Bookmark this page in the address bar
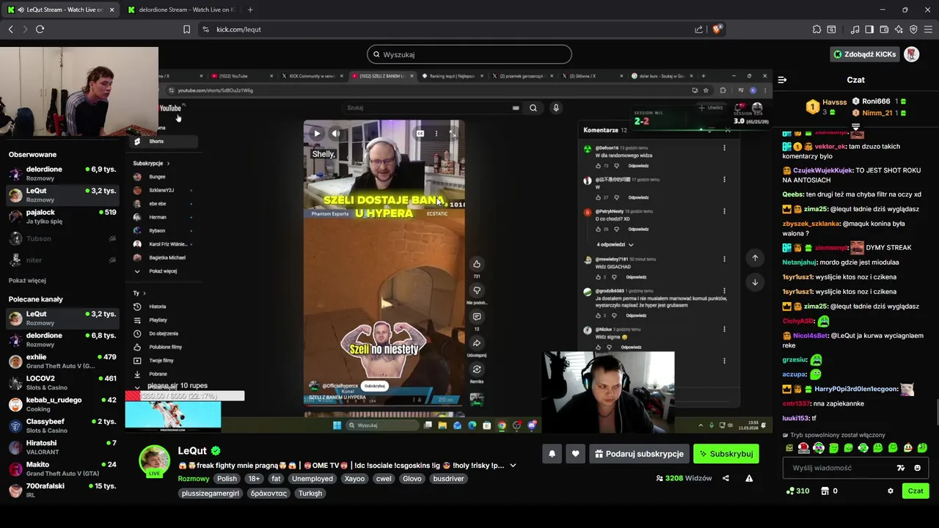 tap(186, 29)
